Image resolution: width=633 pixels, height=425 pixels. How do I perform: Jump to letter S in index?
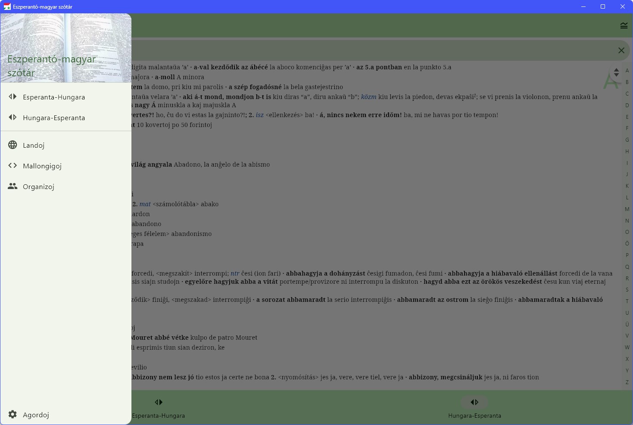627,290
